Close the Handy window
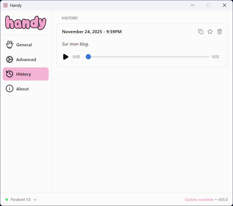Image resolution: width=233 pixels, height=206 pixels. tap(225, 5)
